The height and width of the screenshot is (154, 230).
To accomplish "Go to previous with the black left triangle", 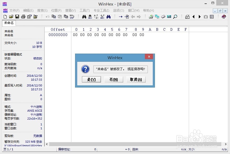I will [194, 17].
